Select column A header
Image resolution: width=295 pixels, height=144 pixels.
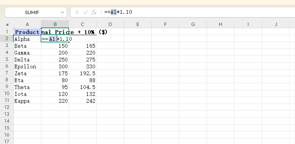[x=28, y=24]
